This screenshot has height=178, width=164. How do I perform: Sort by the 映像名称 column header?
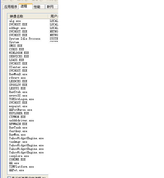click(x=28, y=16)
